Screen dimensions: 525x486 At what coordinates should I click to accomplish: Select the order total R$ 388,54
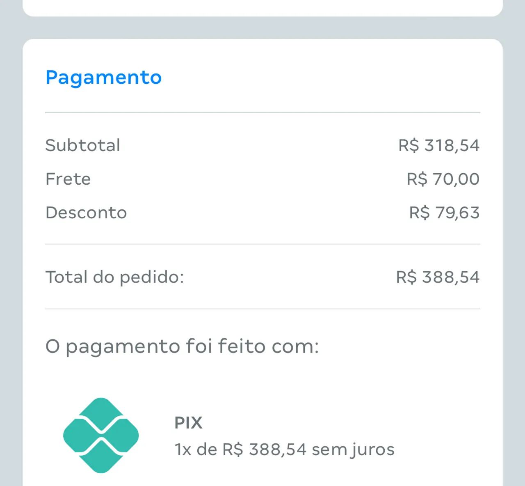click(438, 277)
